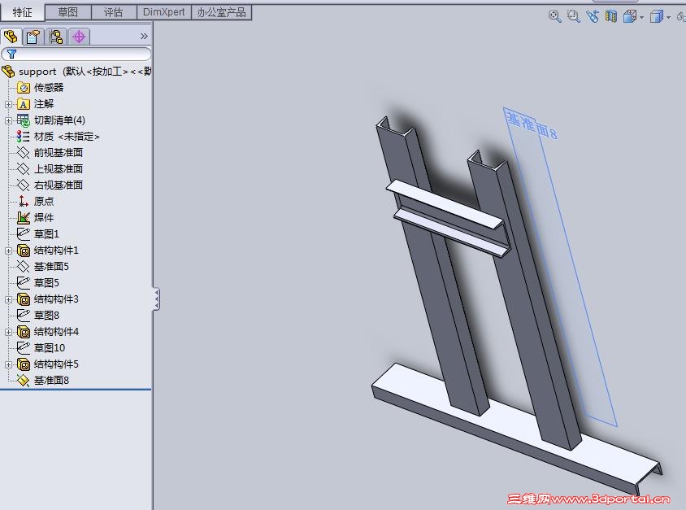Click the Display Style cube icon

pyautogui.click(x=656, y=16)
